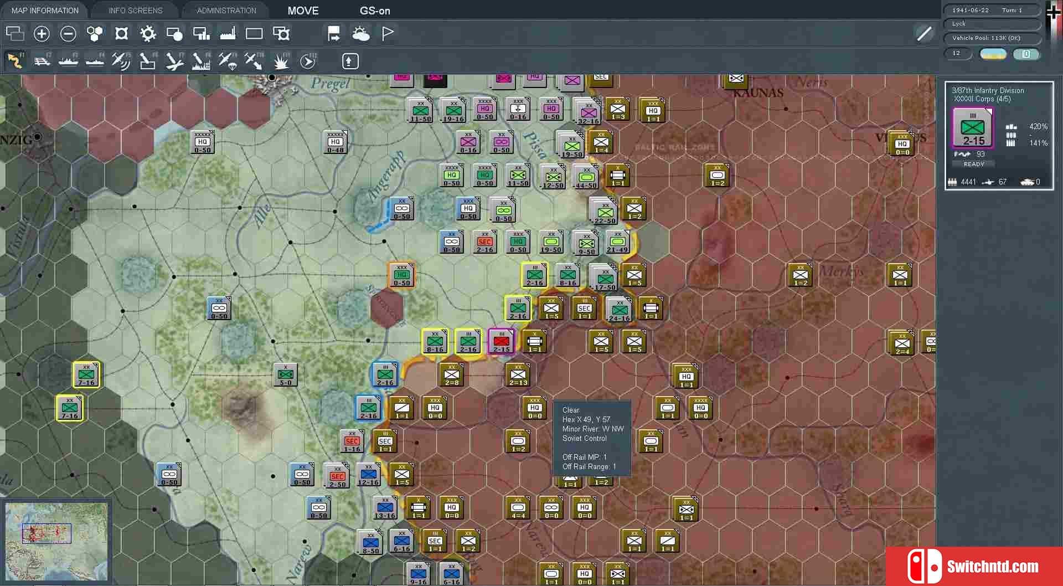1063x586 pixels.
Task: Click the Vehicle Pool 113K field
Action: (x=992, y=38)
